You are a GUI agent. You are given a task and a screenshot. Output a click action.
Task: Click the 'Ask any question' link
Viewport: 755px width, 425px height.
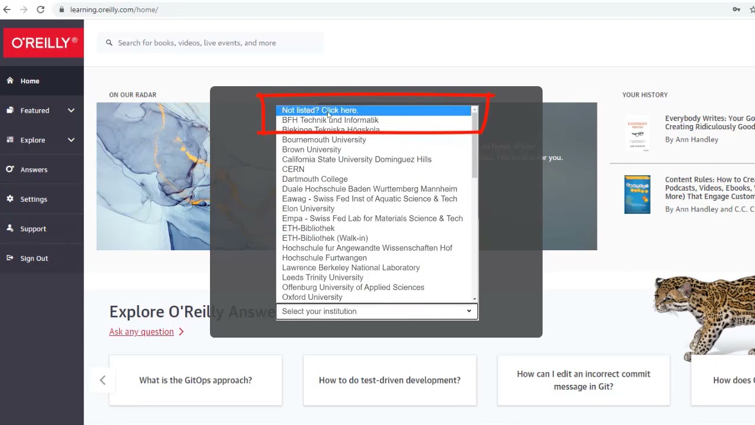click(x=142, y=332)
